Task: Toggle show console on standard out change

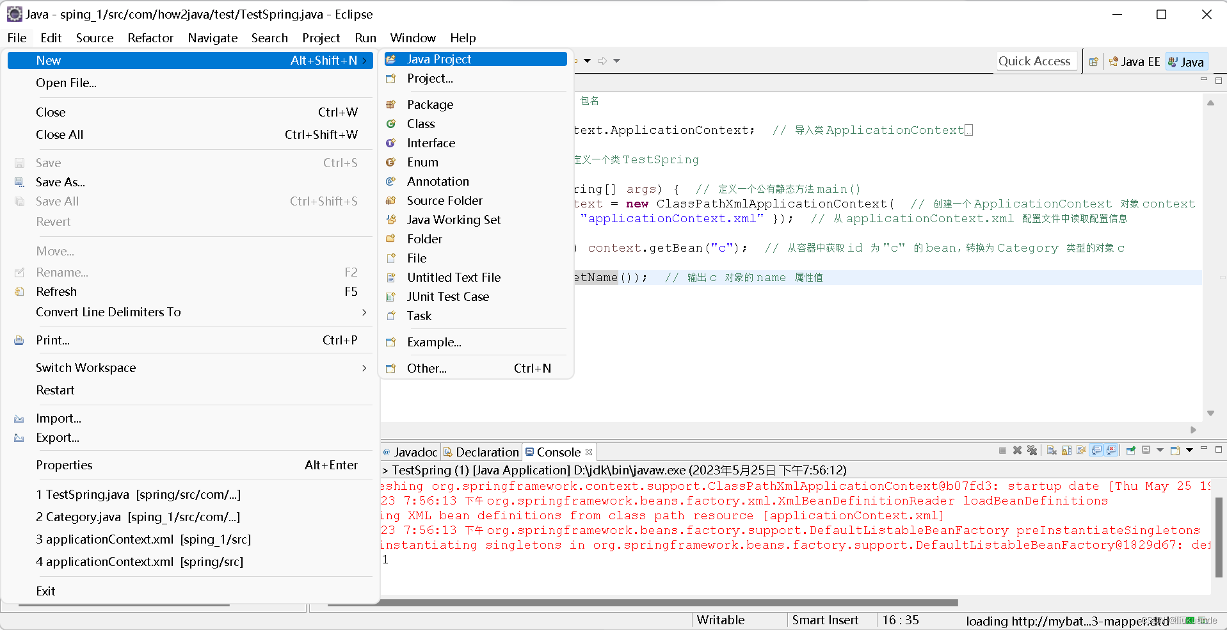Action: tap(1096, 451)
